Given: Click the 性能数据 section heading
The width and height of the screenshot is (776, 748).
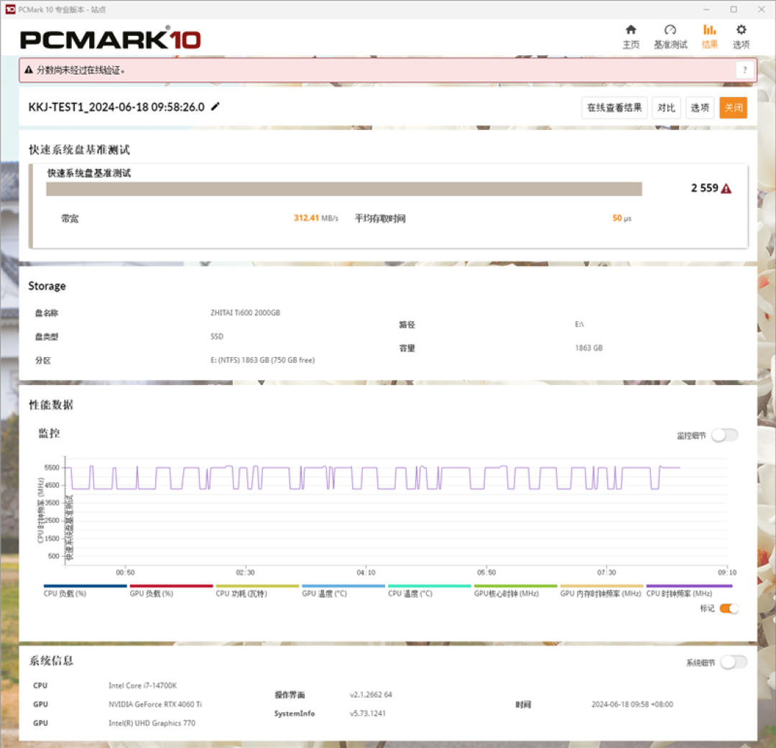Looking at the screenshot, I should [x=51, y=405].
